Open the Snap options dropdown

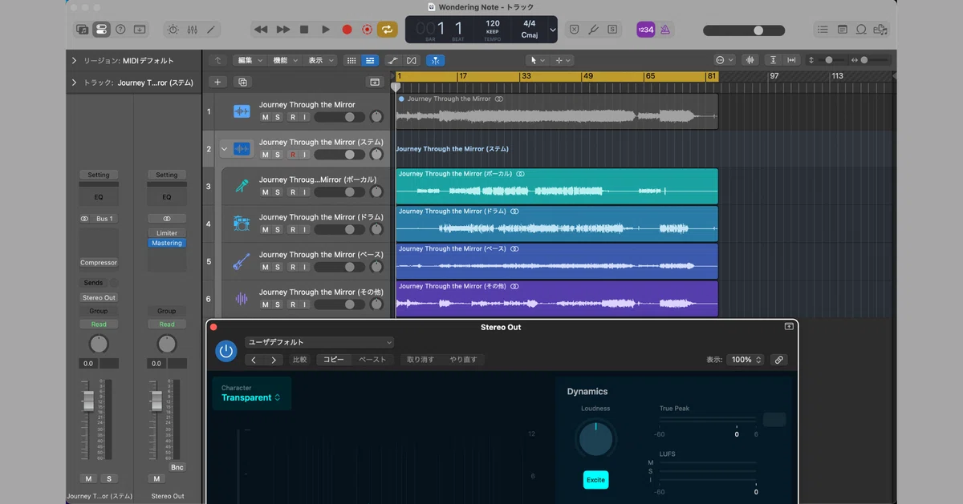[724, 60]
